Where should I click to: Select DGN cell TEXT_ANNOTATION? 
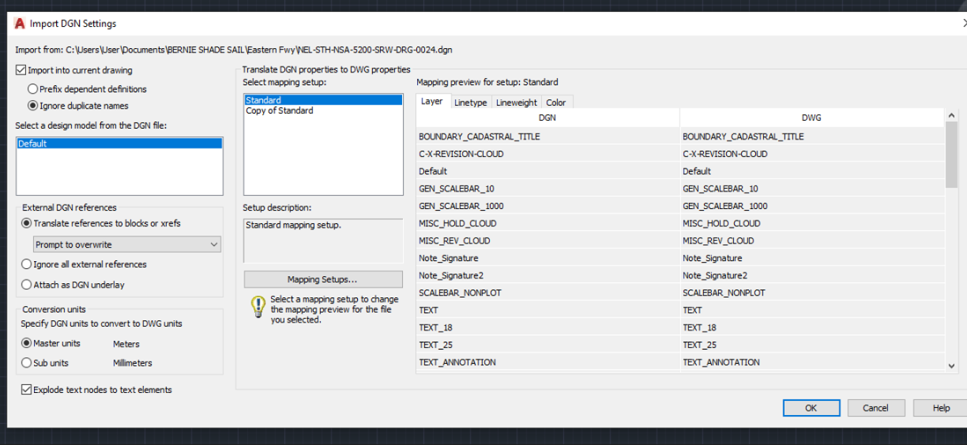click(x=547, y=362)
